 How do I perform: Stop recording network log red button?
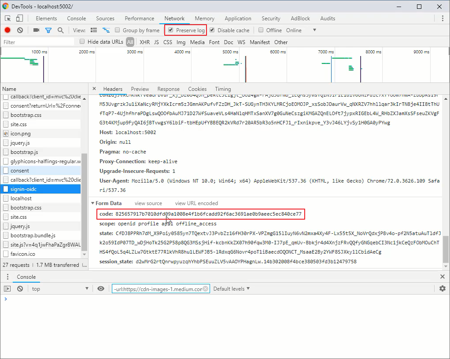[7, 30]
